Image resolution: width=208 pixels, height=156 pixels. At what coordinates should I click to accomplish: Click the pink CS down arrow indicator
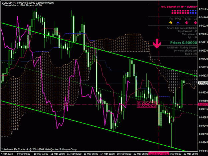click(195, 23)
